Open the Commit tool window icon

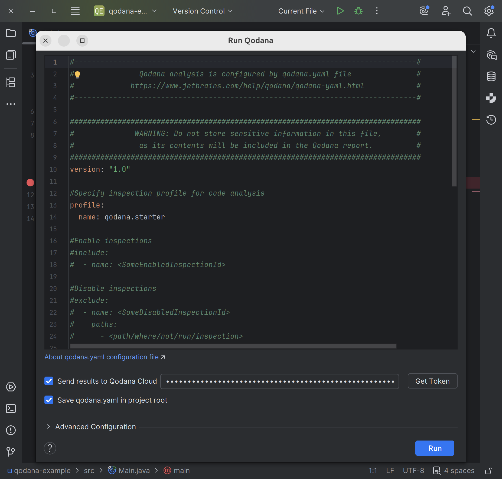[11, 55]
